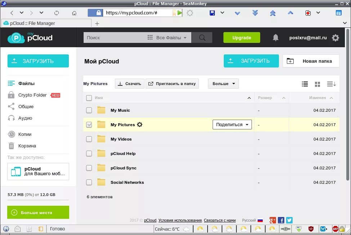Open pCloud Google Plus page
Screen dimensions: 351x235
pyautogui.click(x=272, y=220)
